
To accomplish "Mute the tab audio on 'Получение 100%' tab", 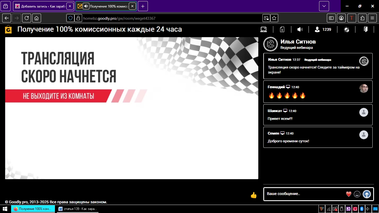I will pyautogui.click(x=86, y=6).
